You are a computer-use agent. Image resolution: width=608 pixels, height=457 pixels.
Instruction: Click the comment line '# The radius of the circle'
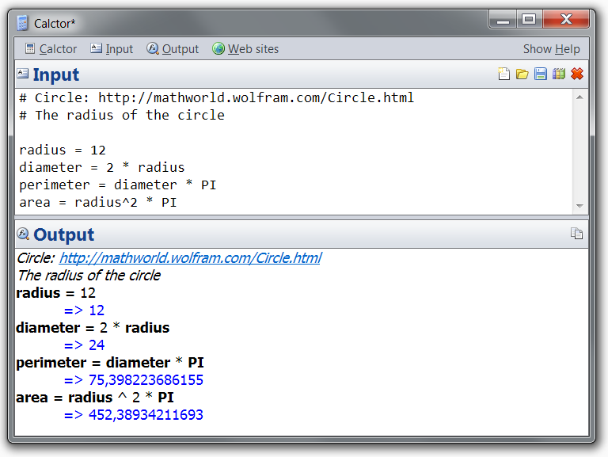tap(122, 115)
